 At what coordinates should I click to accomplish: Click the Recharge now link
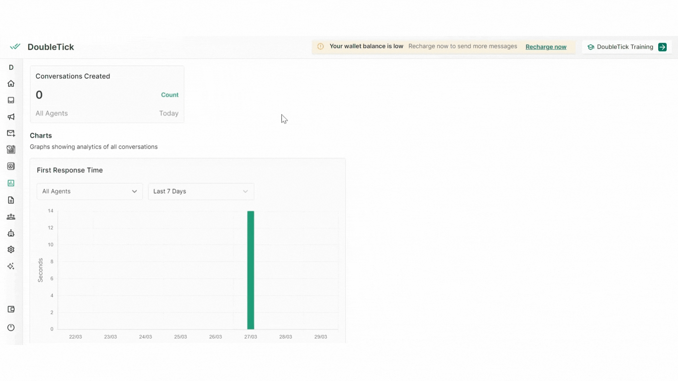tap(546, 47)
